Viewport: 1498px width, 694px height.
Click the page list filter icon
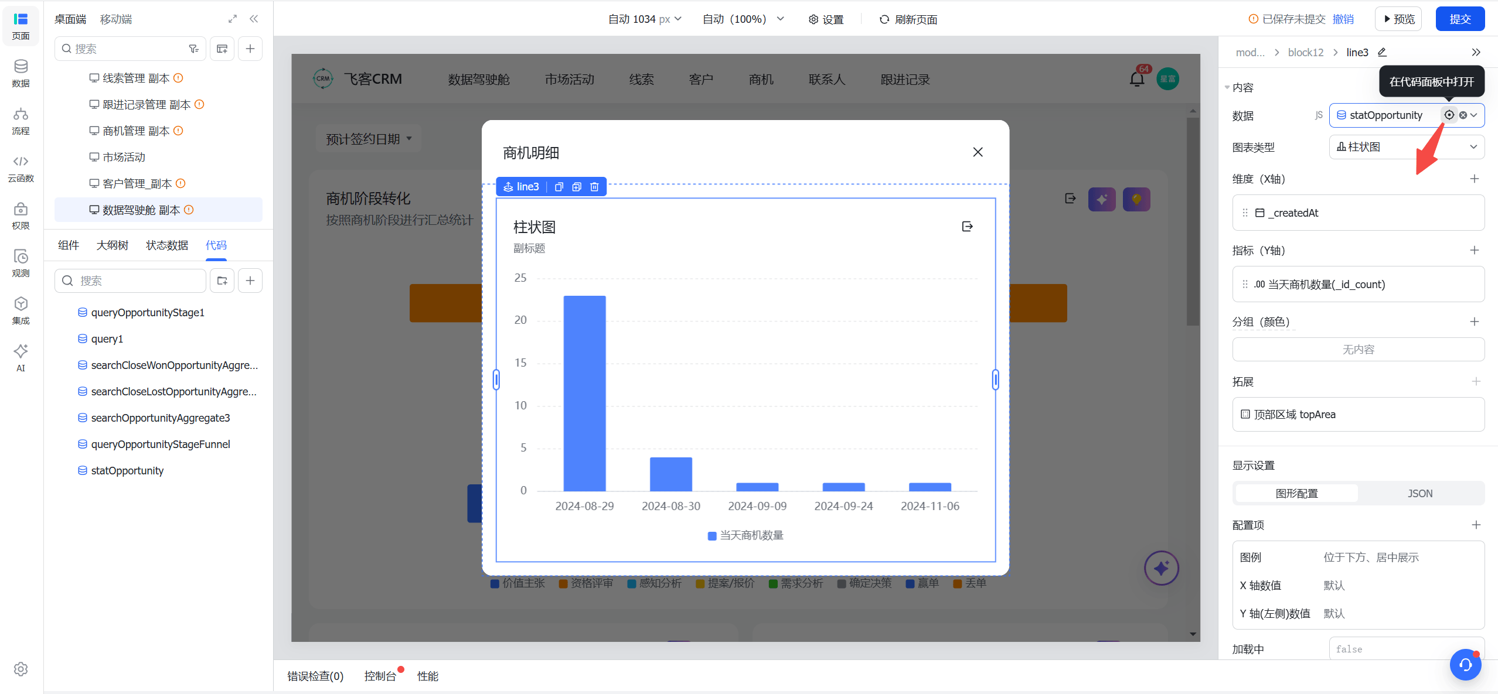pyautogui.click(x=194, y=49)
